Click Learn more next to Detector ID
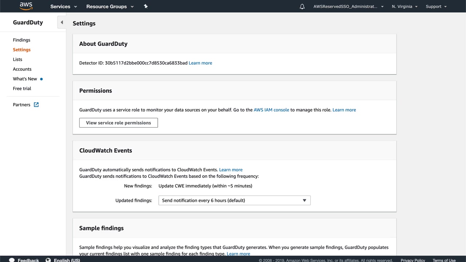The height and width of the screenshot is (262, 466). [x=200, y=63]
